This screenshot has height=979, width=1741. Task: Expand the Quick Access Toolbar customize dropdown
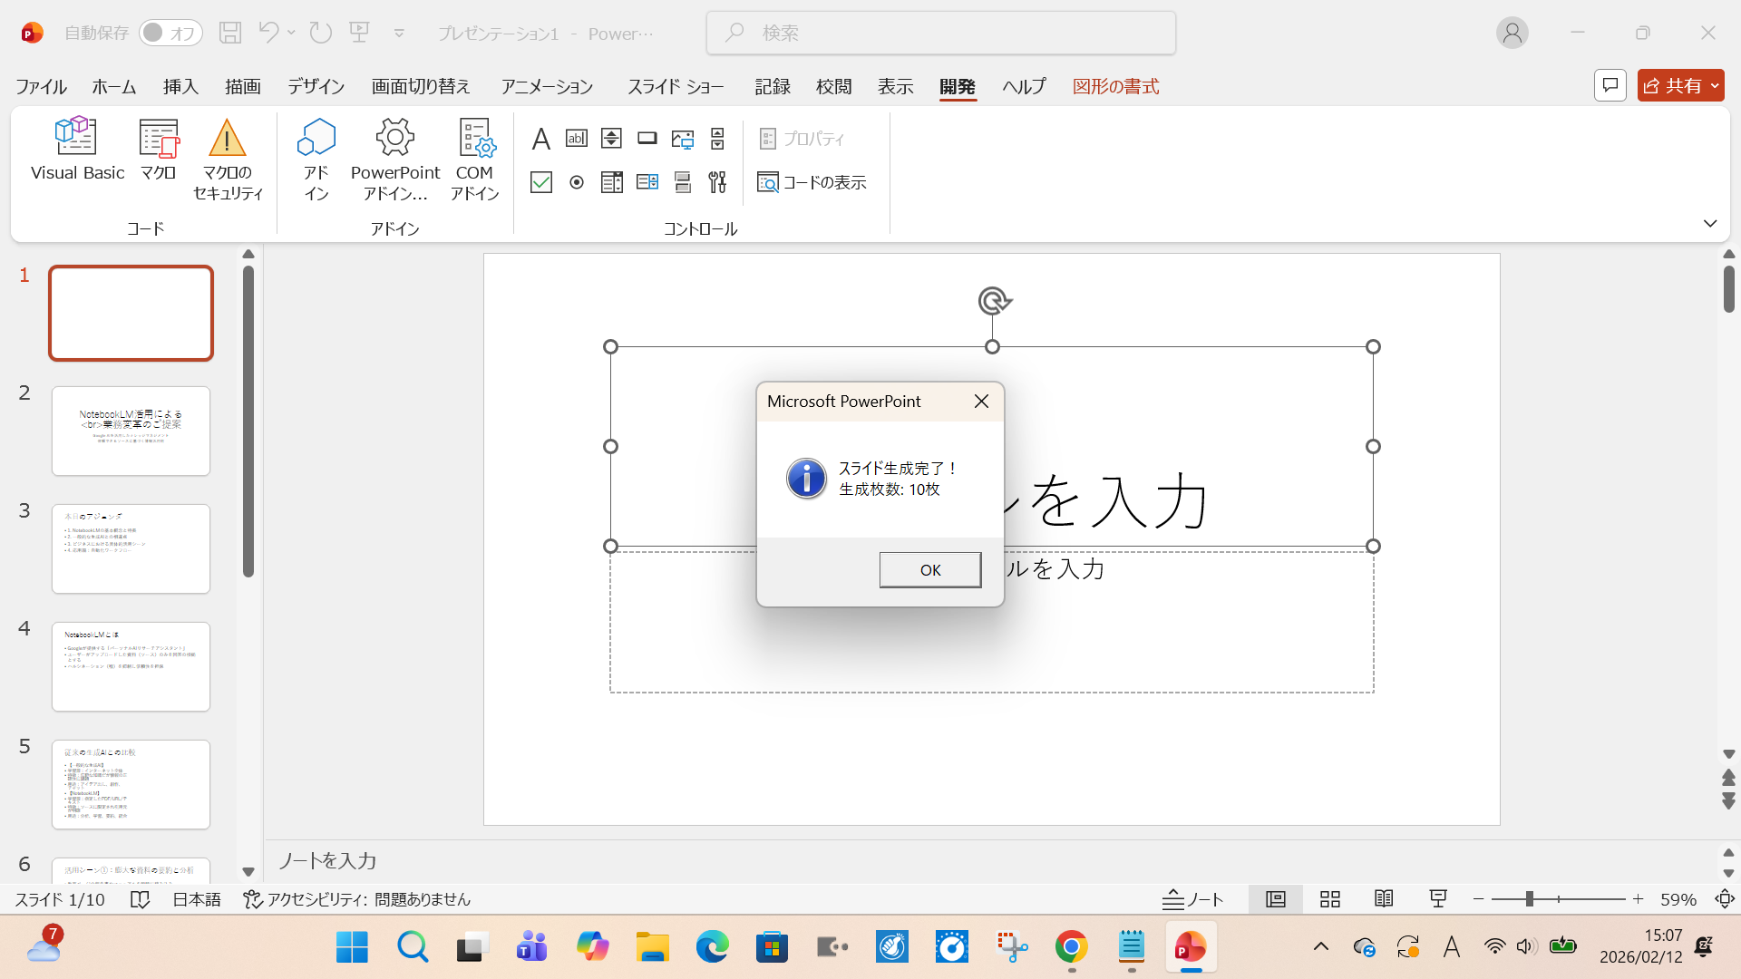click(x=399, y=34)
